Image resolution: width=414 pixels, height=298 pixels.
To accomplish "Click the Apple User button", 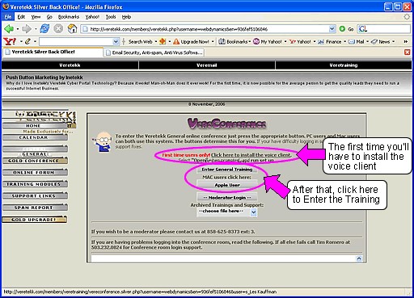I will pyautogui.click(x=227, y=185).
